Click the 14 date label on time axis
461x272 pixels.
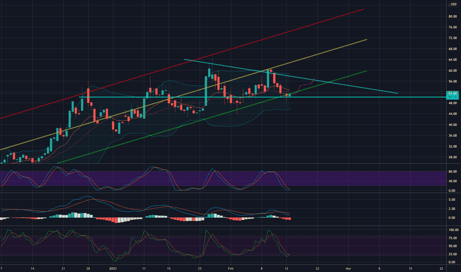coord(32,269)
